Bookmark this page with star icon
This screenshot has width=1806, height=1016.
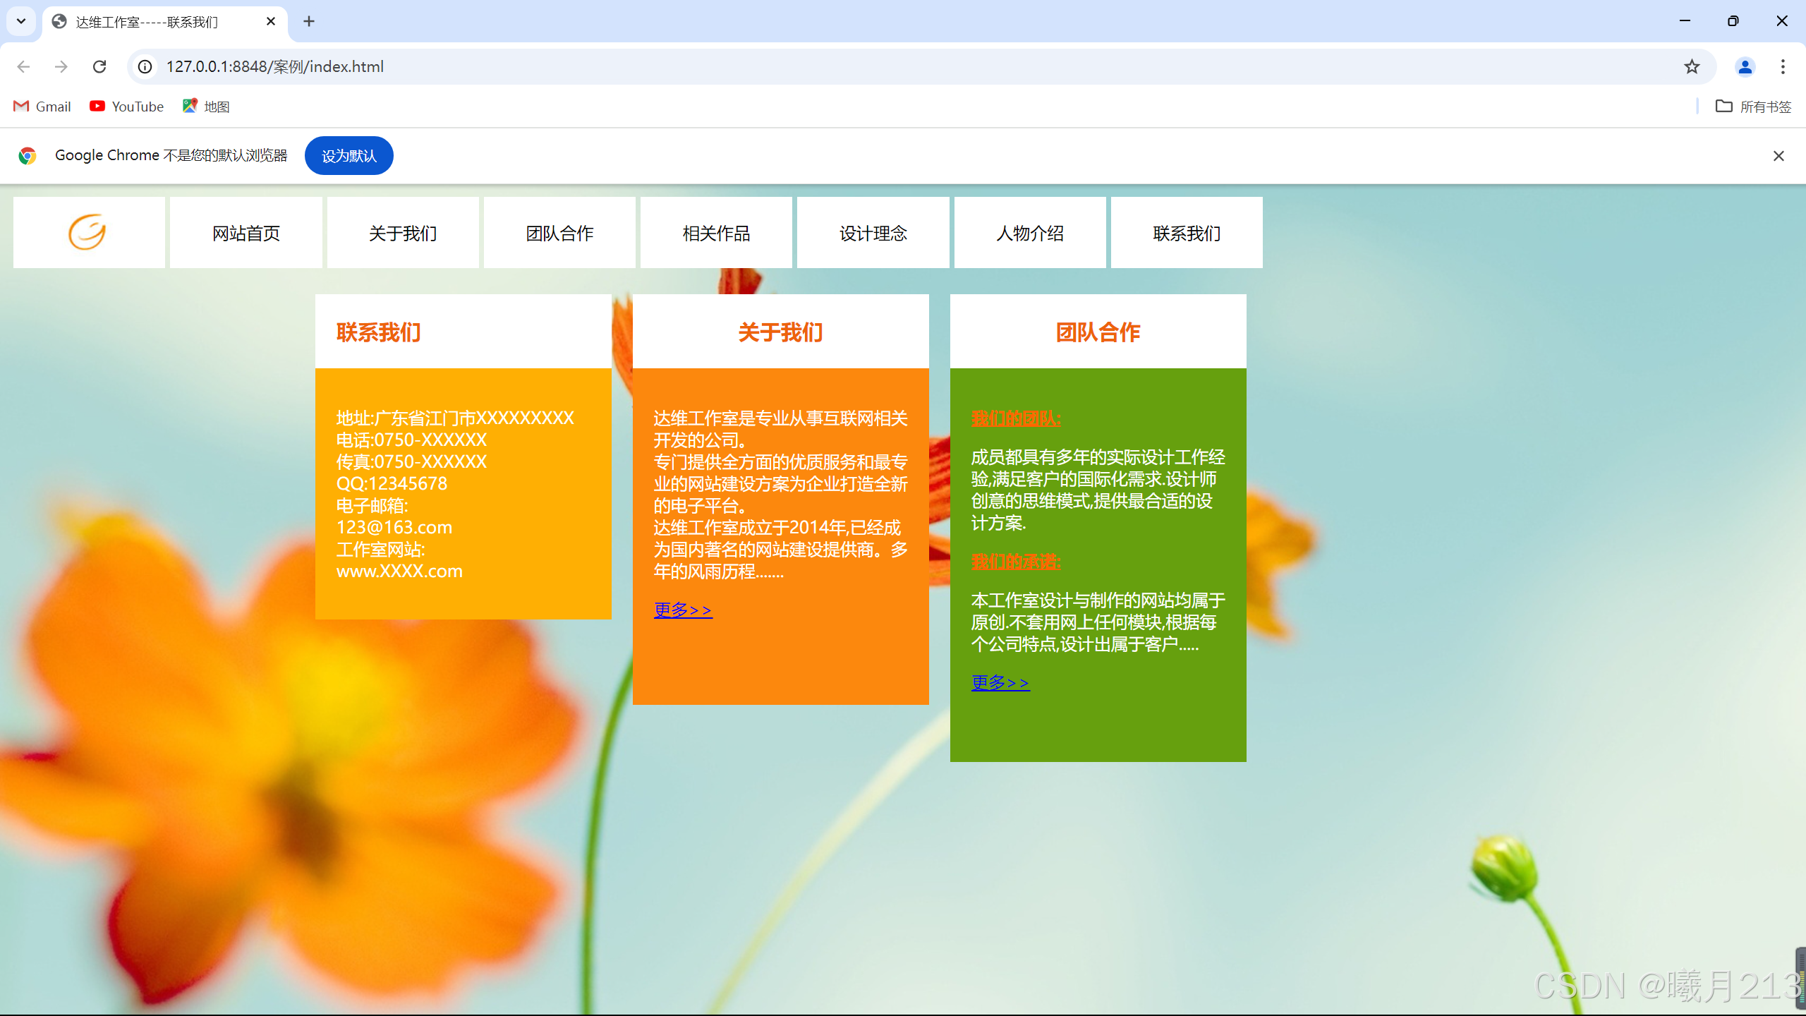point(1692,66)
